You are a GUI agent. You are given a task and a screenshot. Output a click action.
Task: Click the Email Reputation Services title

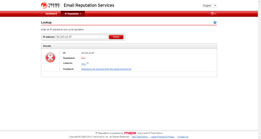pyautogui.click(x=89, y=5)
